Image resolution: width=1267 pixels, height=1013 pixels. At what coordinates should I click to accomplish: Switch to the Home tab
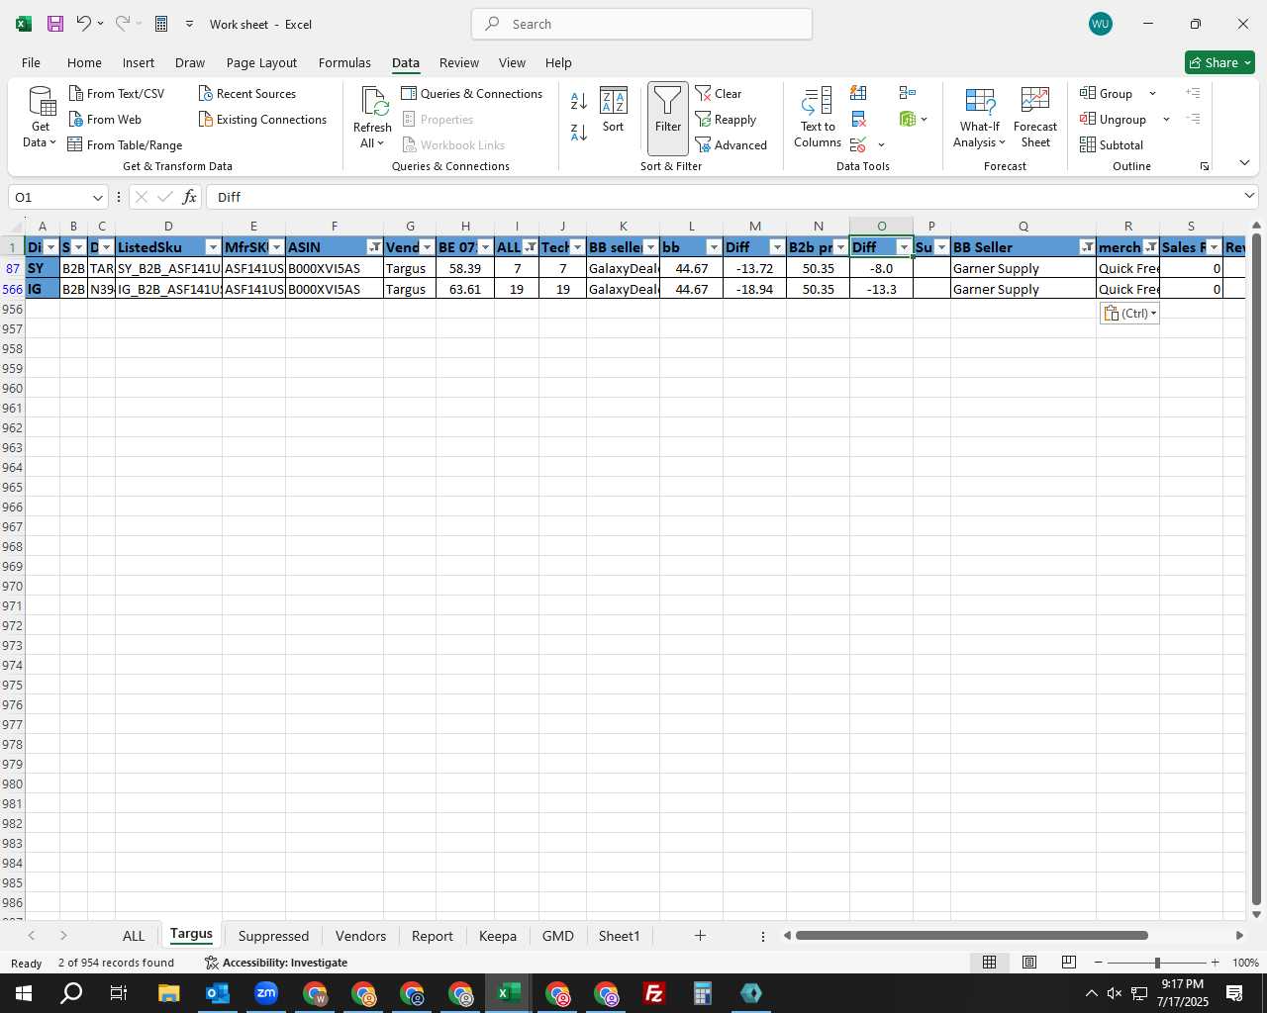point(84,62)
